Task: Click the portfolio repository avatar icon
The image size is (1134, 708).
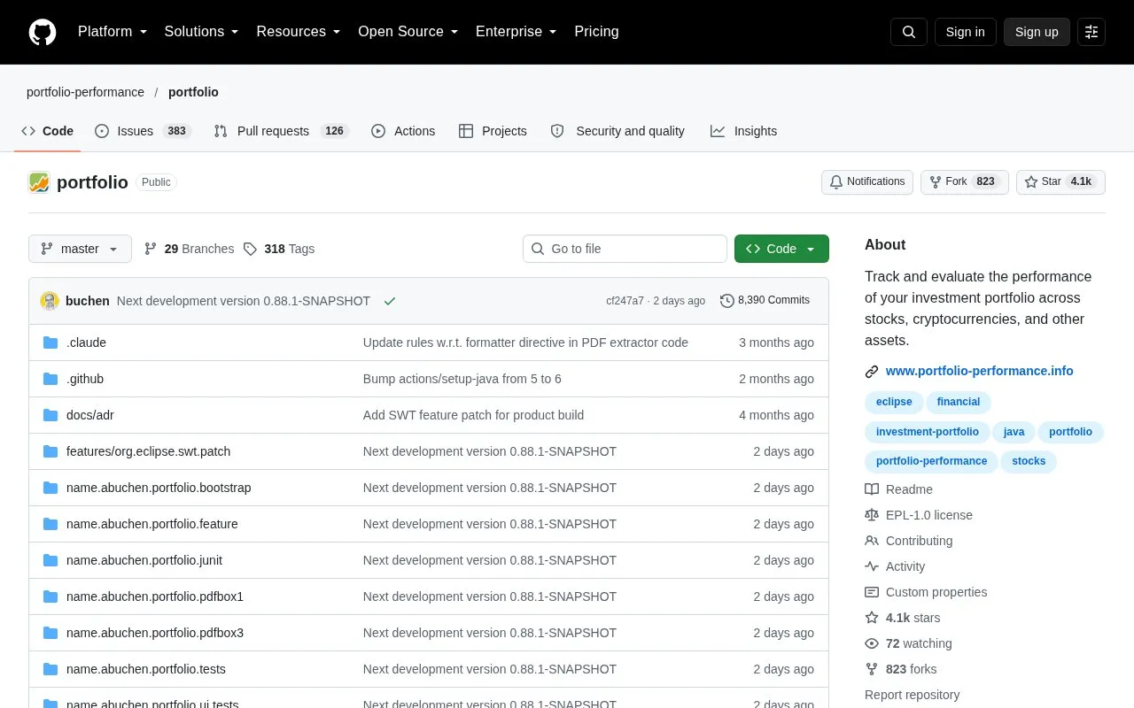Action: pyautogui.click(x=39, y=182)
